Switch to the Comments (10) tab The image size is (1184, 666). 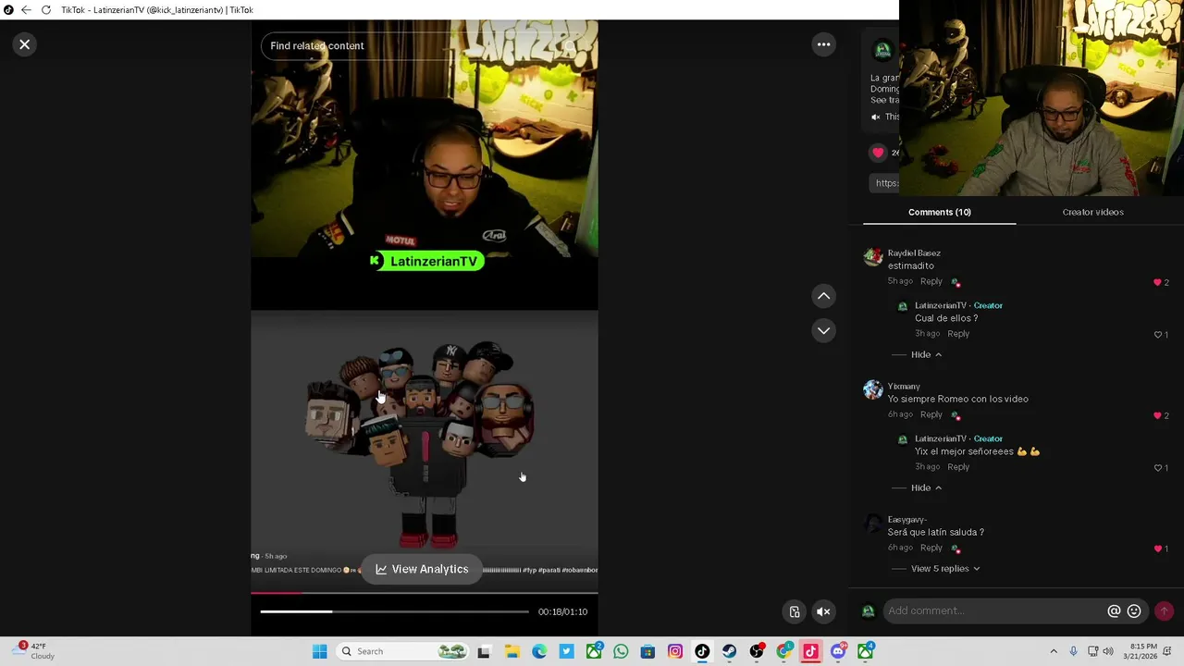point(939,212)
